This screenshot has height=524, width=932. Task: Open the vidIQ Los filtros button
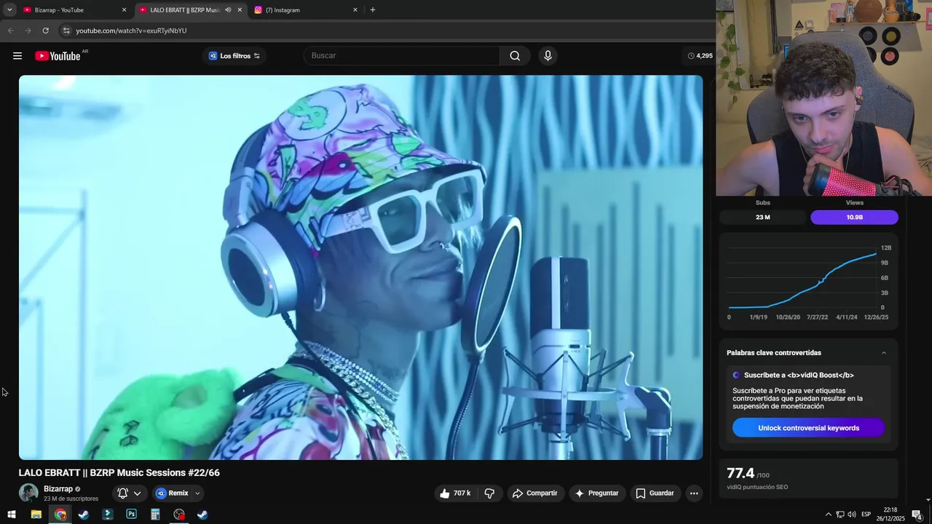coord(234,56)
